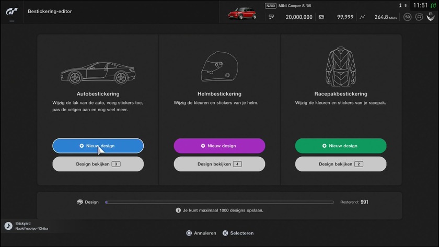Click the collector level 50 badge
The image size is (439, 247).
pyautogui.click(x=408, y=17)
